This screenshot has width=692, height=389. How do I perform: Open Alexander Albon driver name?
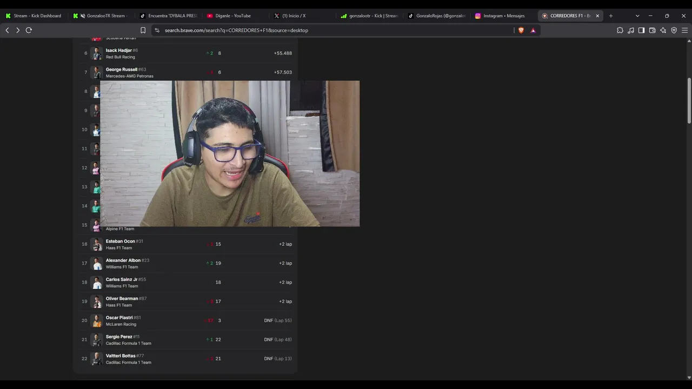[x=123, y=260]
